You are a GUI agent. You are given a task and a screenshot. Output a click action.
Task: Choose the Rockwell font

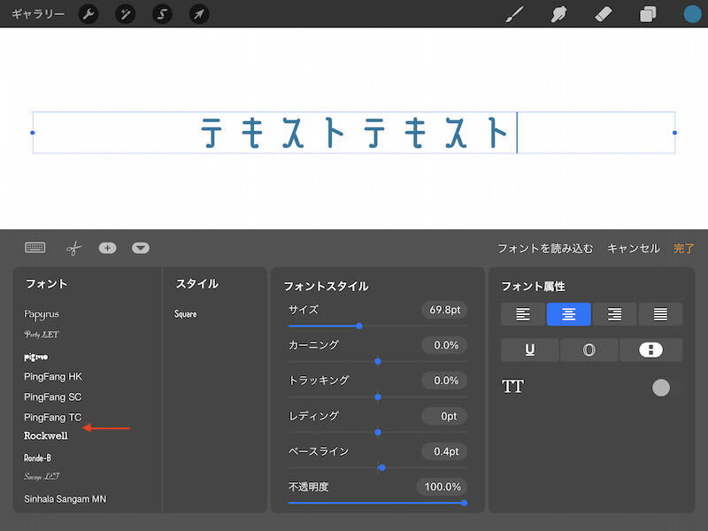[x=46, y=435]
